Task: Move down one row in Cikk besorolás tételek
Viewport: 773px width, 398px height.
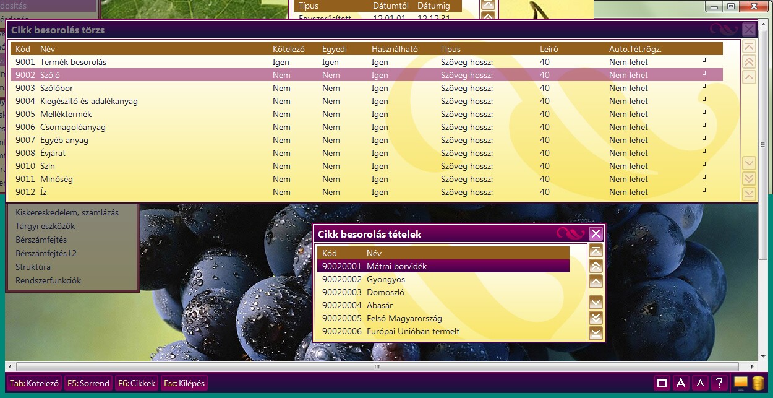Action: (596, 303)
